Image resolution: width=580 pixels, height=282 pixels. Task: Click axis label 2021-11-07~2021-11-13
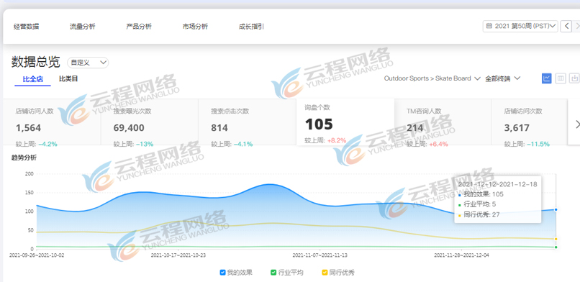(x=320, y=255)
